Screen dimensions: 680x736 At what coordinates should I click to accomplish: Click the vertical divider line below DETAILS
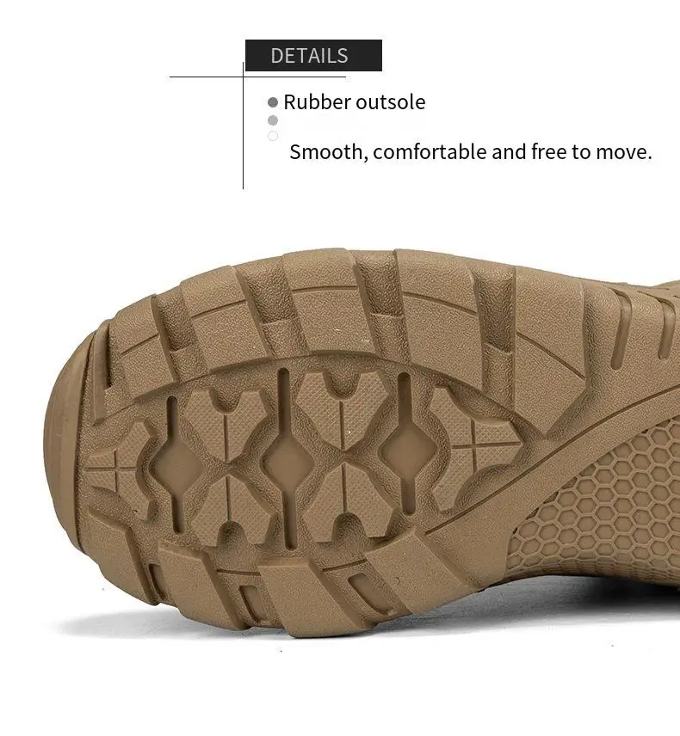pos(243,126)
